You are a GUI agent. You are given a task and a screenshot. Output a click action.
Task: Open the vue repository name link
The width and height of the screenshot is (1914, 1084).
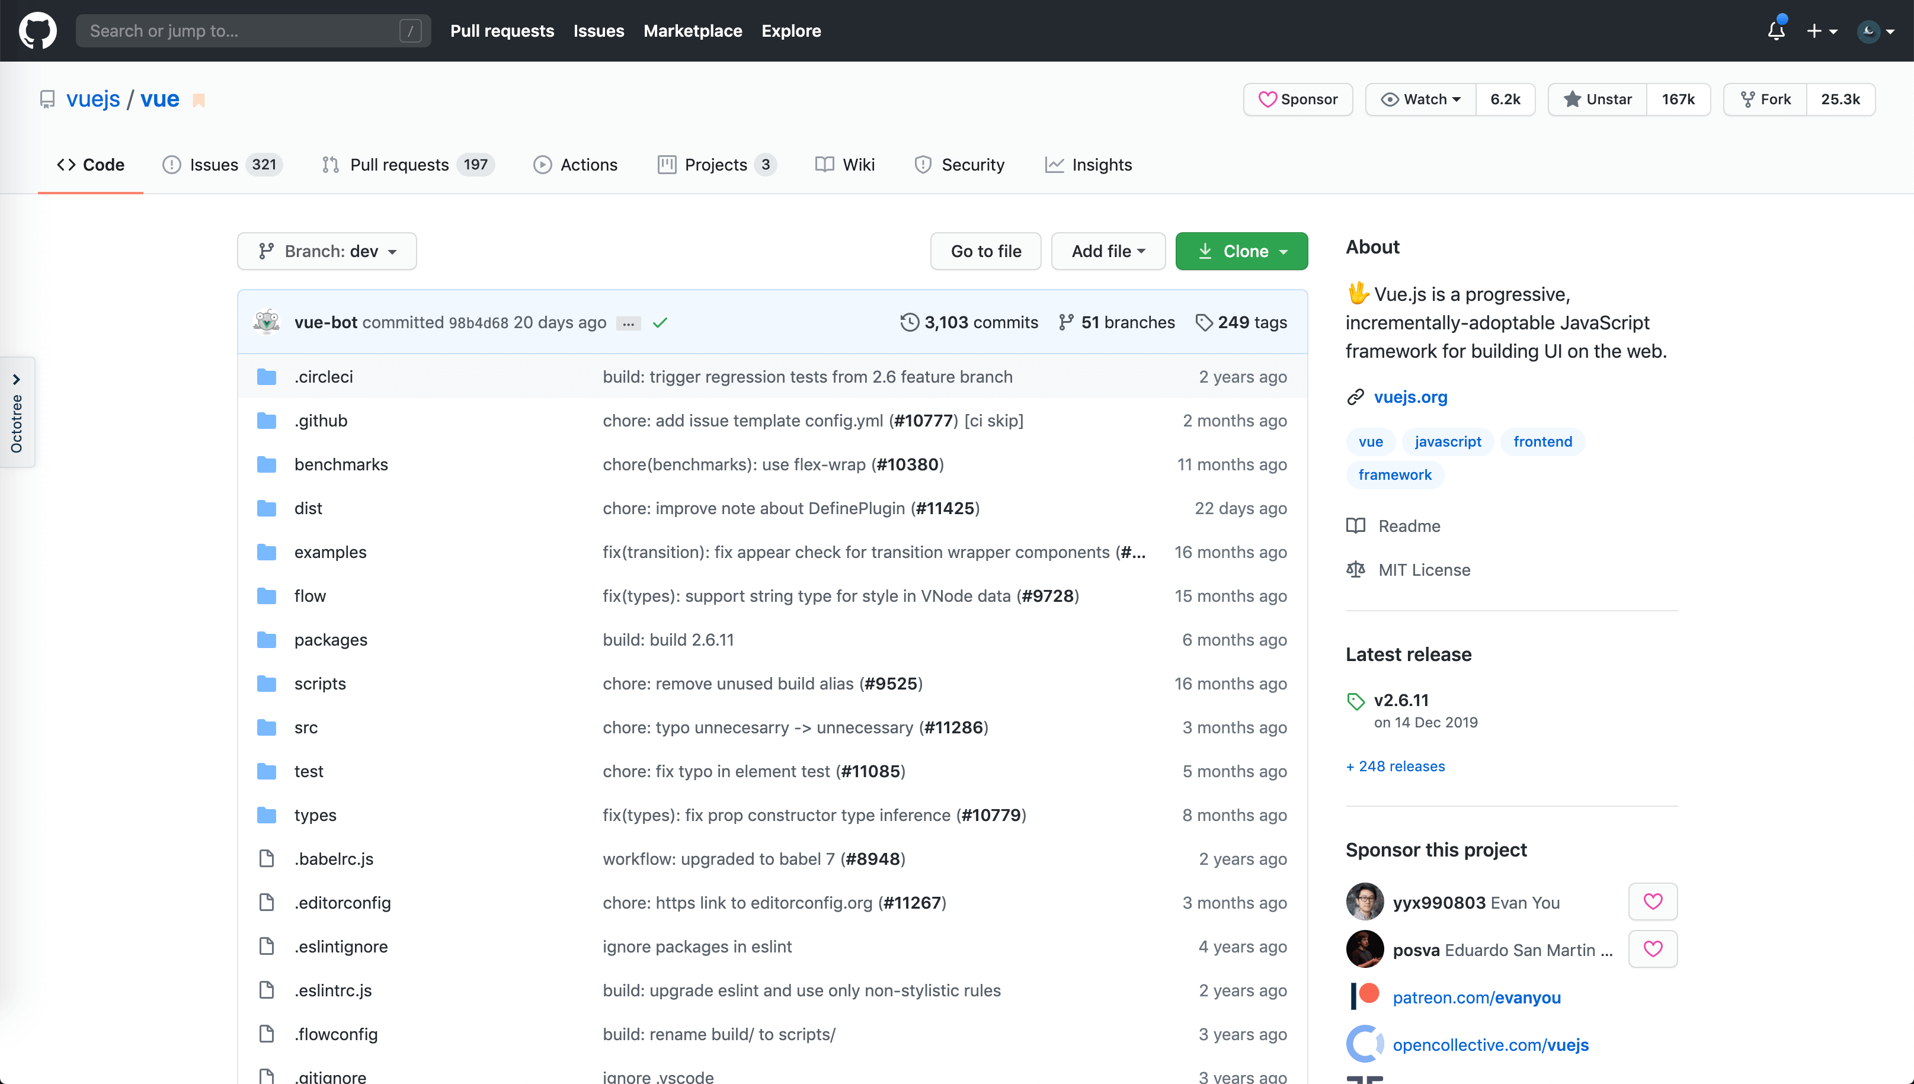pyautogui.click(x=160, y=99)
